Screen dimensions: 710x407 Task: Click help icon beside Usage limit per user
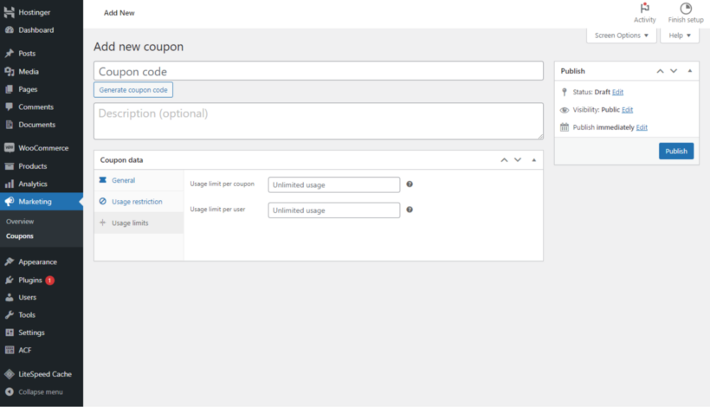(x=410, y=210)
